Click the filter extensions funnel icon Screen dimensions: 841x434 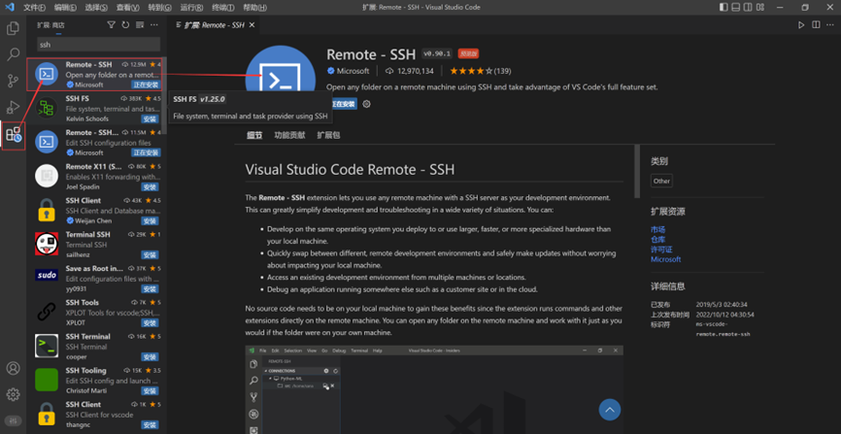point(111,24)
